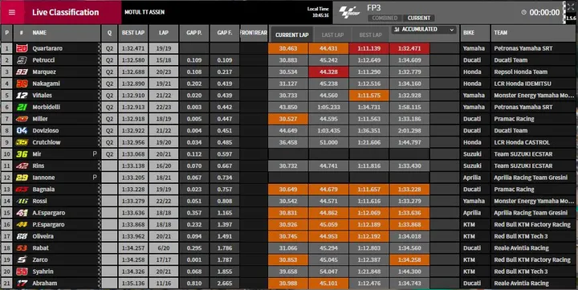Click Rossi's name in row 14

coord(39,201)
